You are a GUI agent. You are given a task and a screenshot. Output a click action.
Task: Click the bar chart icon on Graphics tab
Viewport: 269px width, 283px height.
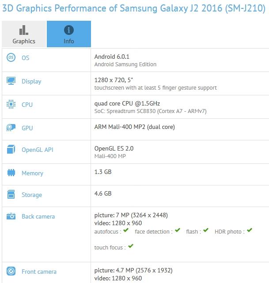point(24,30)
